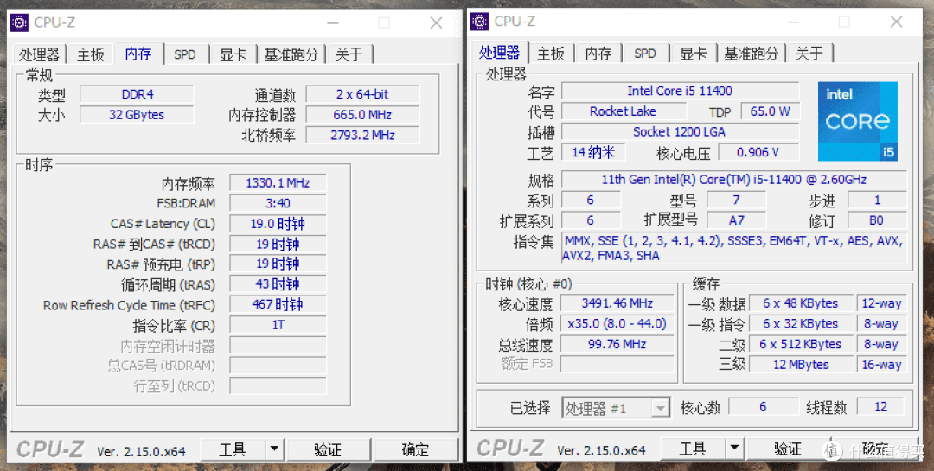
Task: Click the 665.0 MHz memory controller value
Action: 362,114
